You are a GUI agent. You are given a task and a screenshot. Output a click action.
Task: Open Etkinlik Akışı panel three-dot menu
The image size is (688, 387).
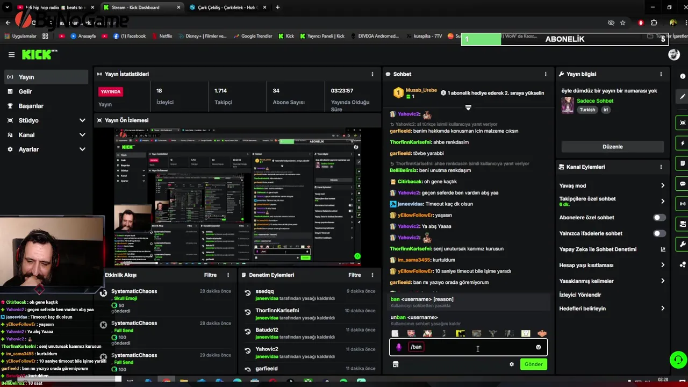click(228, 275)
